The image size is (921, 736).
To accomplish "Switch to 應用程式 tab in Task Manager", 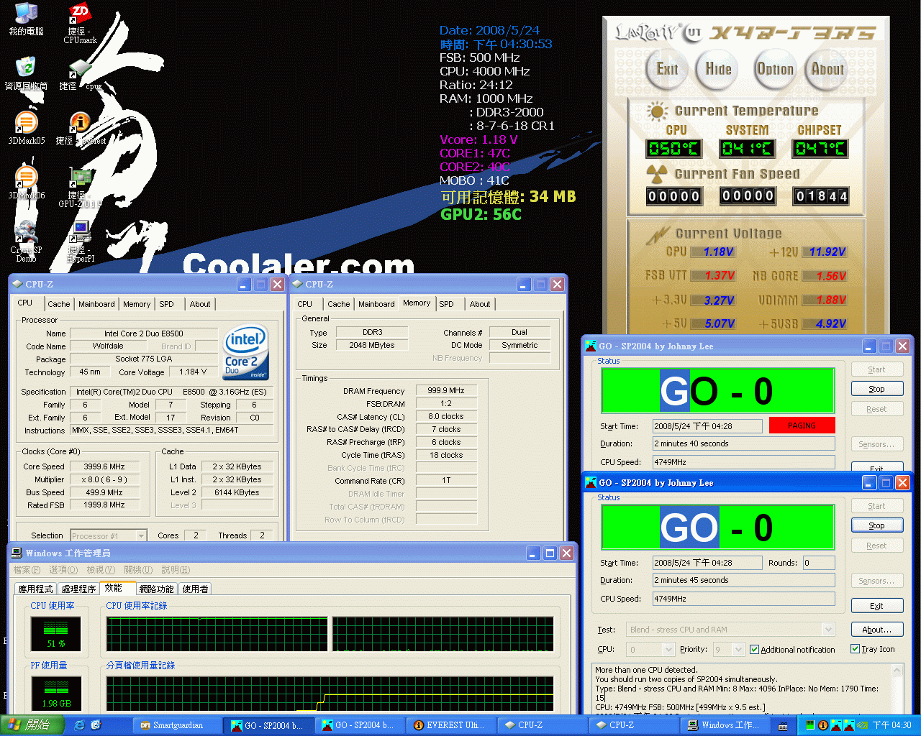I will tap(36, 589).
